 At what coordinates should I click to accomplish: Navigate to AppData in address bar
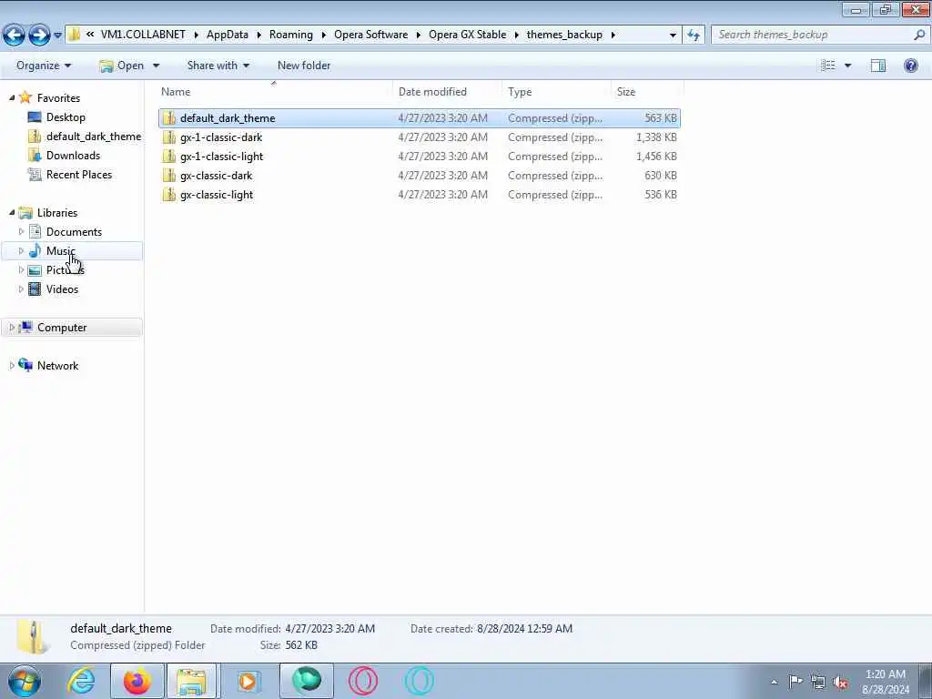click(227, 35)
